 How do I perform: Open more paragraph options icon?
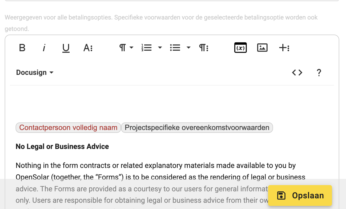click(x=204, y=48)
